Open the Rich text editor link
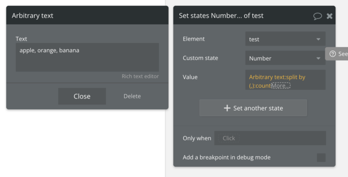 click(140, 76)
